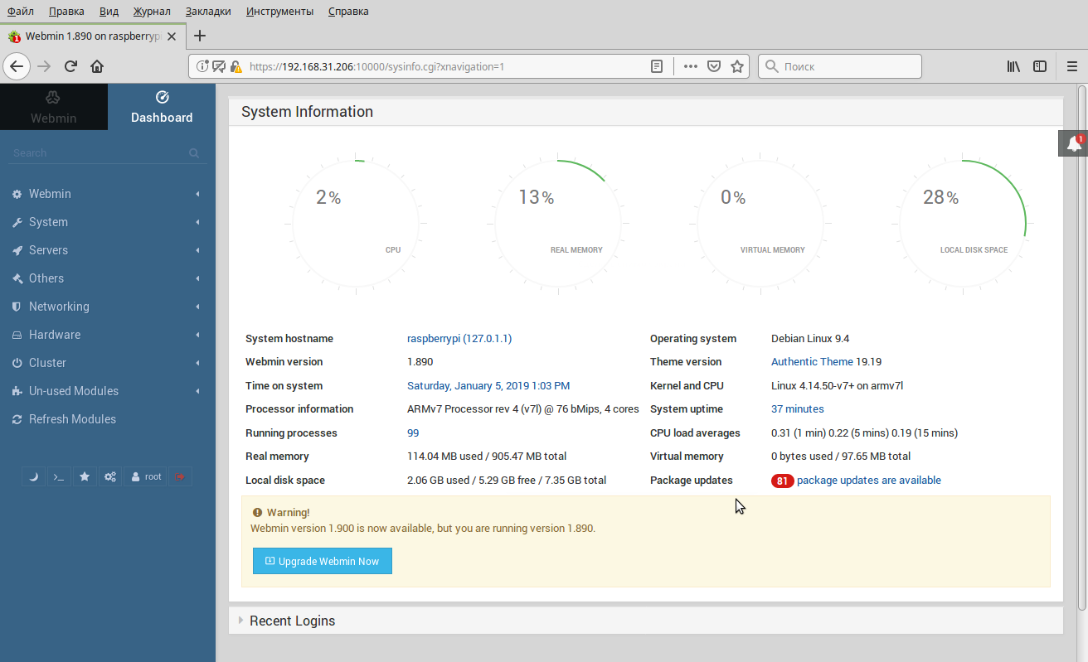Viewport: 1088px width, 662px height.
Task: Open theme configuration gears icon
Action: 109,476
